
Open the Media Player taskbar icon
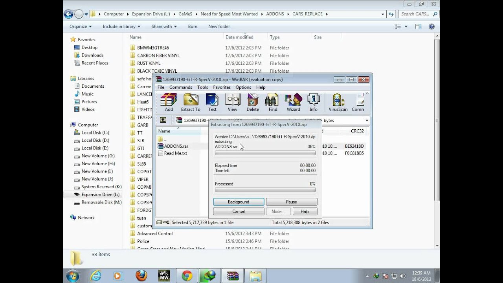(x=117, y=276)
